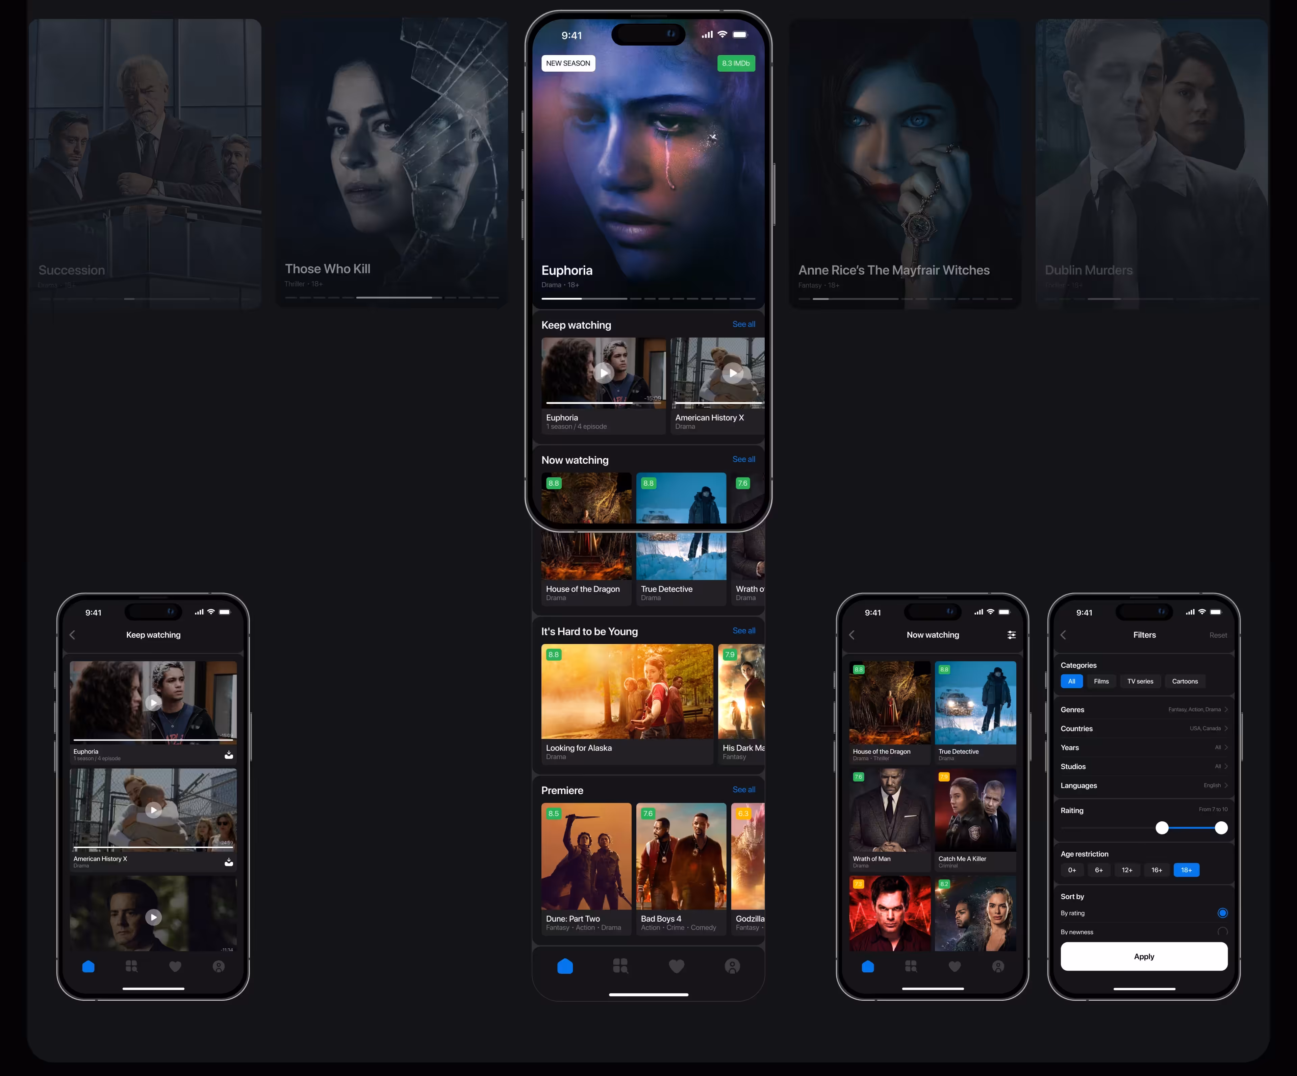Open favorites heart on Now watching screen
This screenshot has width=1297, height=1076.
(955, 966)
